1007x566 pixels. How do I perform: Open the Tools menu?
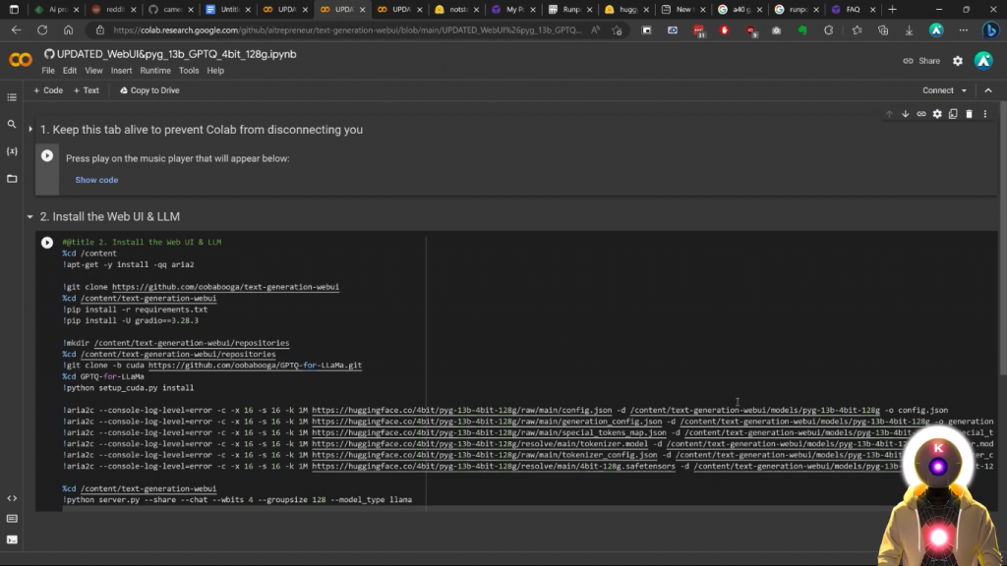pos(189,71)
